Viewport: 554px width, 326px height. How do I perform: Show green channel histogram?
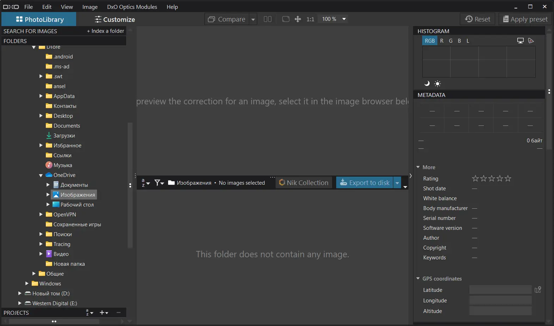pyautogui.click(x=450, y=41)
